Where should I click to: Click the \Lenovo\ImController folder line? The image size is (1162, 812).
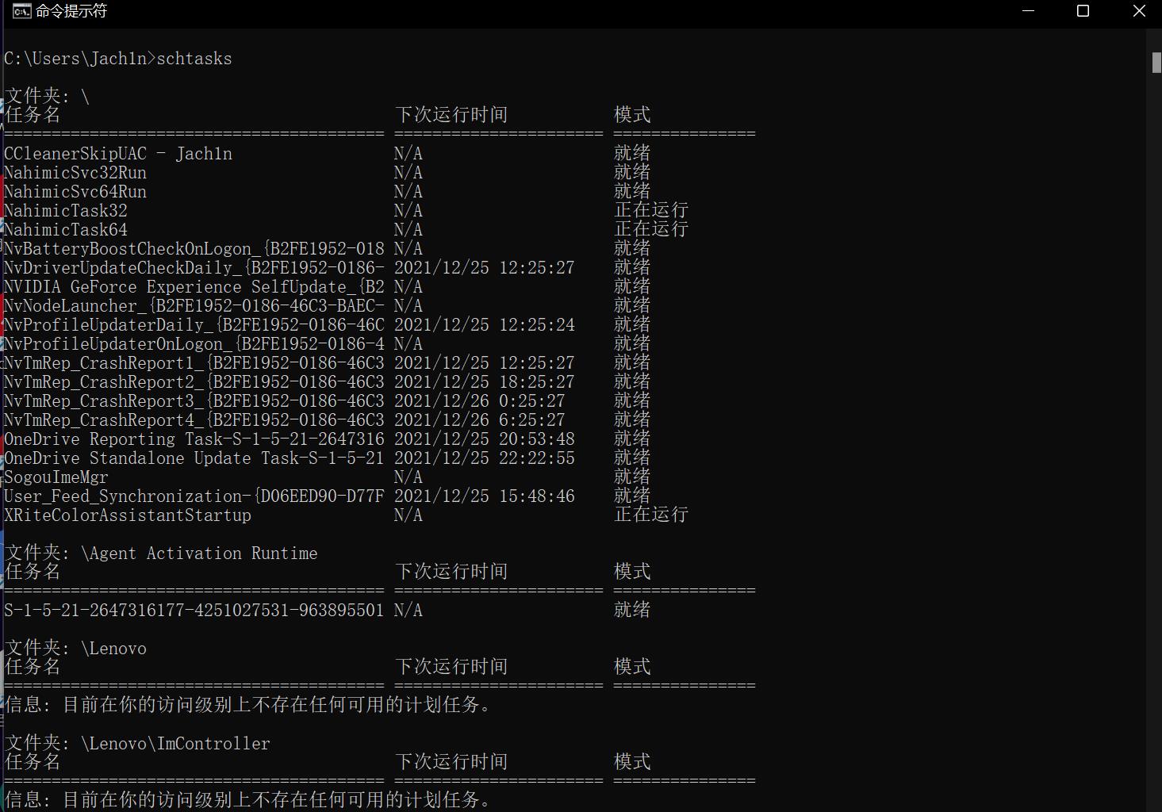(137, 743)
